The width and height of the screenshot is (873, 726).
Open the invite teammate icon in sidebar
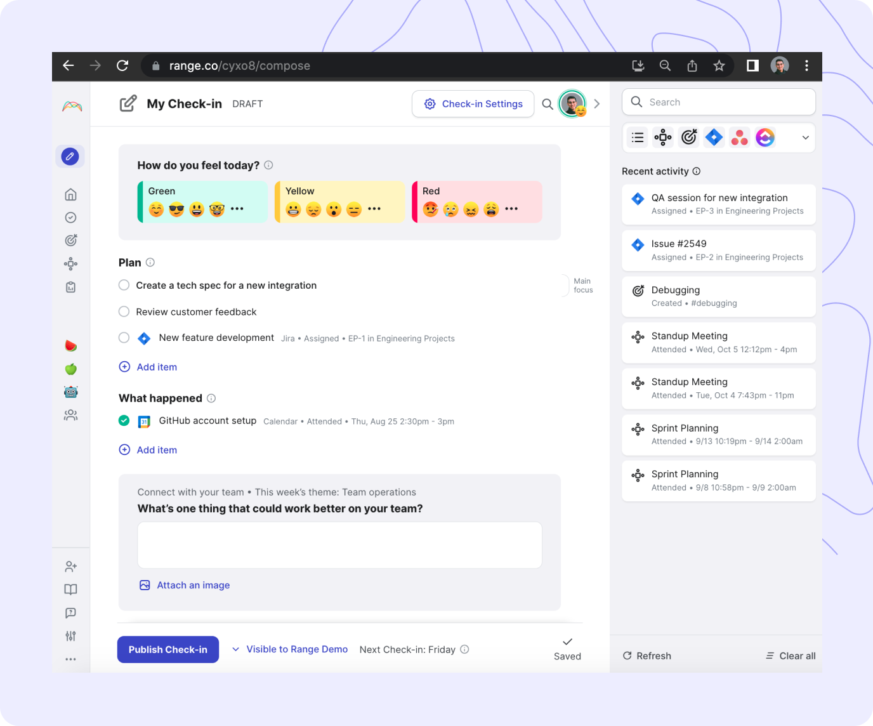[70, 566]
